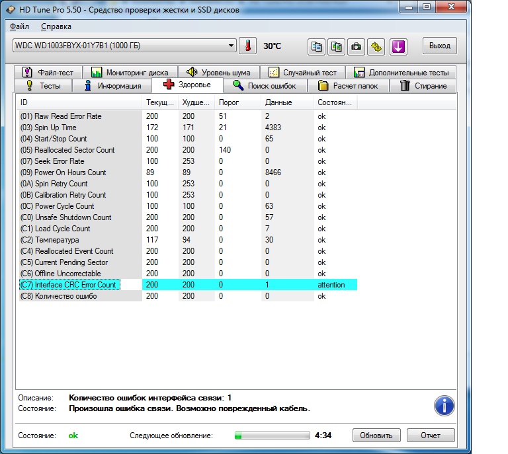Select row (0B) Calibration Retry Count

click(x=188, y=195)
